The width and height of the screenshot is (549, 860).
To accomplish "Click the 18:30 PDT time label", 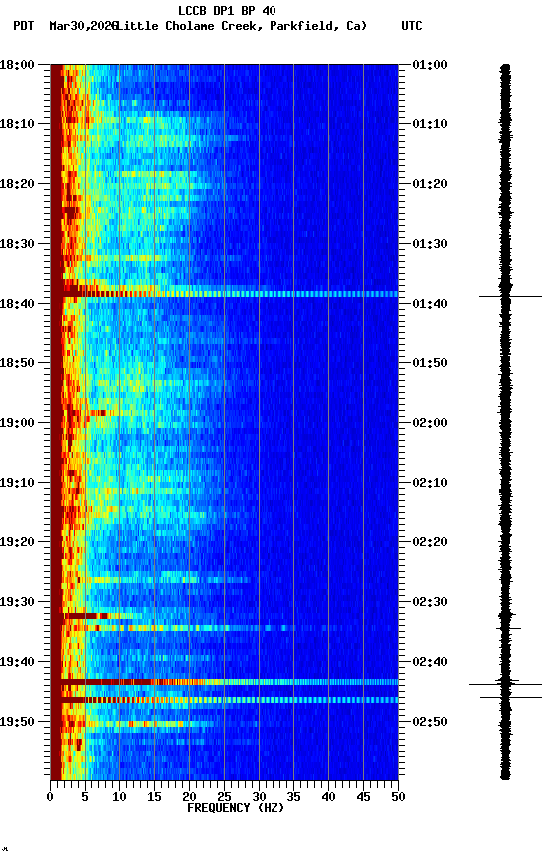I will point(17,244).
